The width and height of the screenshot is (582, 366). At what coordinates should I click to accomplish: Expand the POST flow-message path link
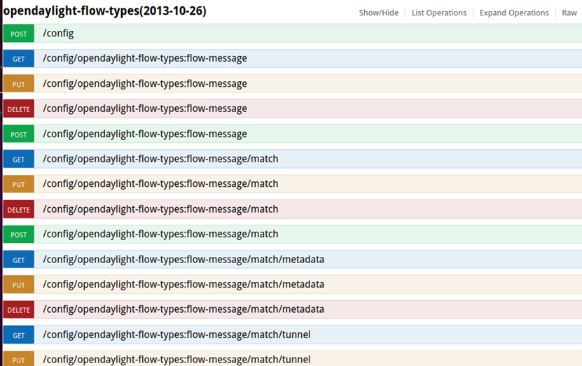(145, 134)
